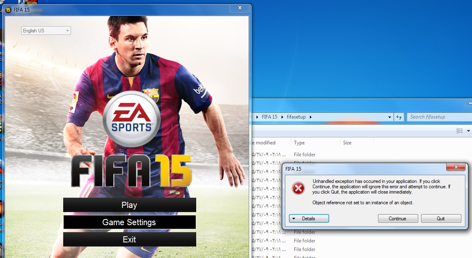Click the FIFA 15 launcher title icon
The width and height of the screenshot is (472, 258).
[x=8, y=9]
